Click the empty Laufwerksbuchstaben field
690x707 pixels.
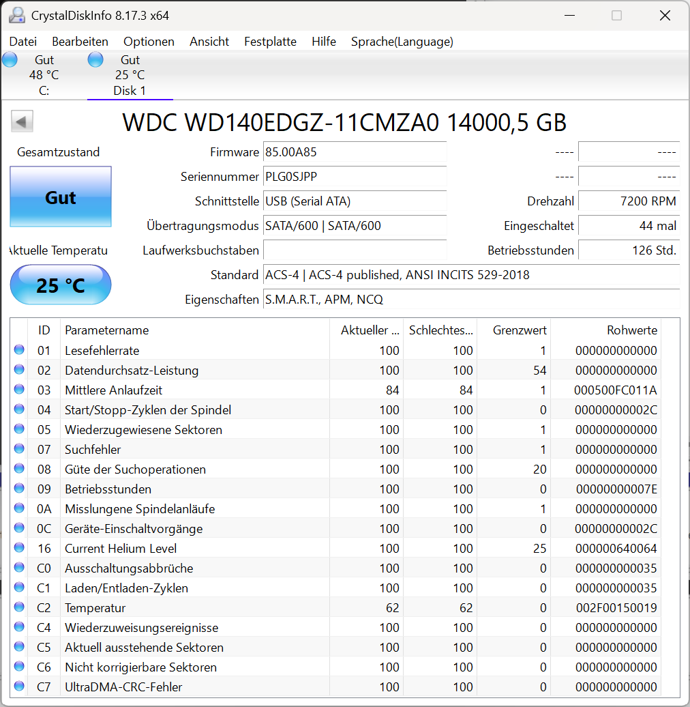click(355, 250)
